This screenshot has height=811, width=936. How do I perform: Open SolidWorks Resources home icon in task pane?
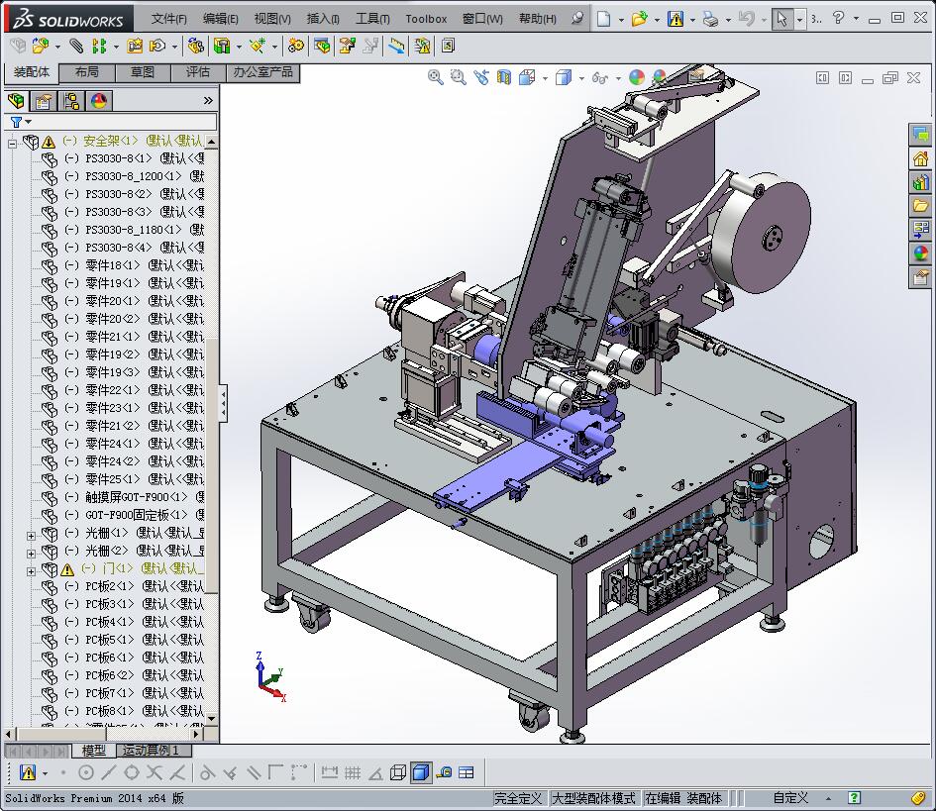click(921, 158)
